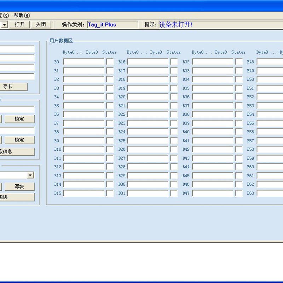283x283 pixels.
Task: Click the B47 status box
Action: tap(239, 193)
